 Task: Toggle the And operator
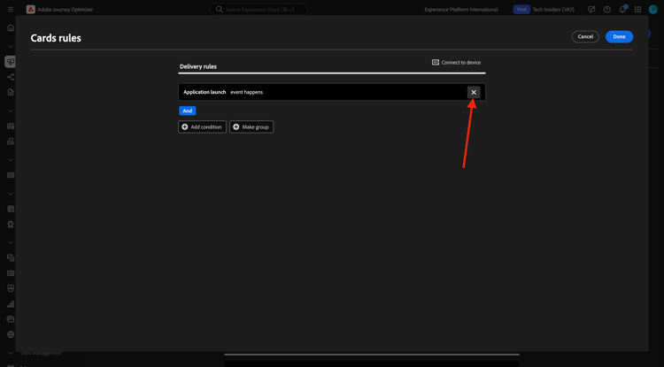[x=187, y=111]
